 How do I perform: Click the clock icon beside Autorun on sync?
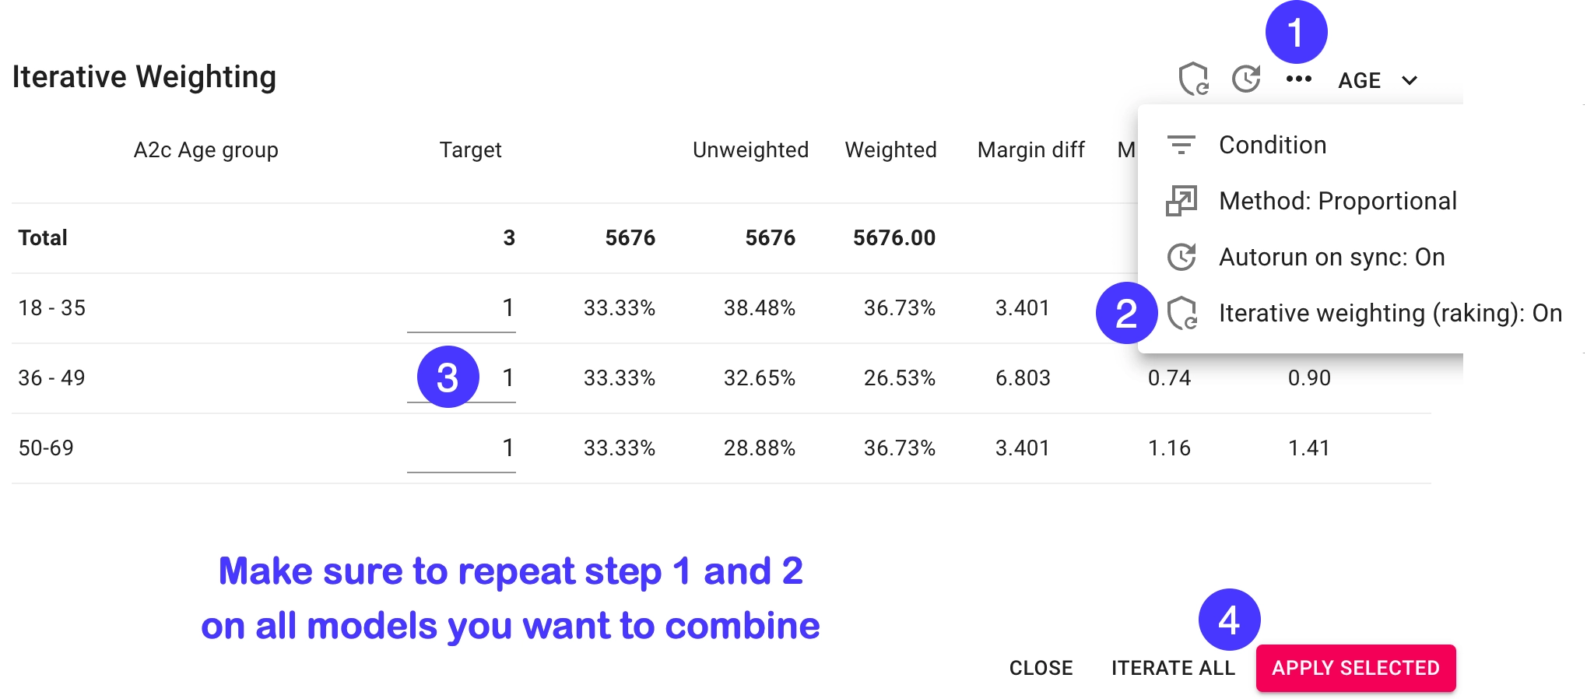1181,257
